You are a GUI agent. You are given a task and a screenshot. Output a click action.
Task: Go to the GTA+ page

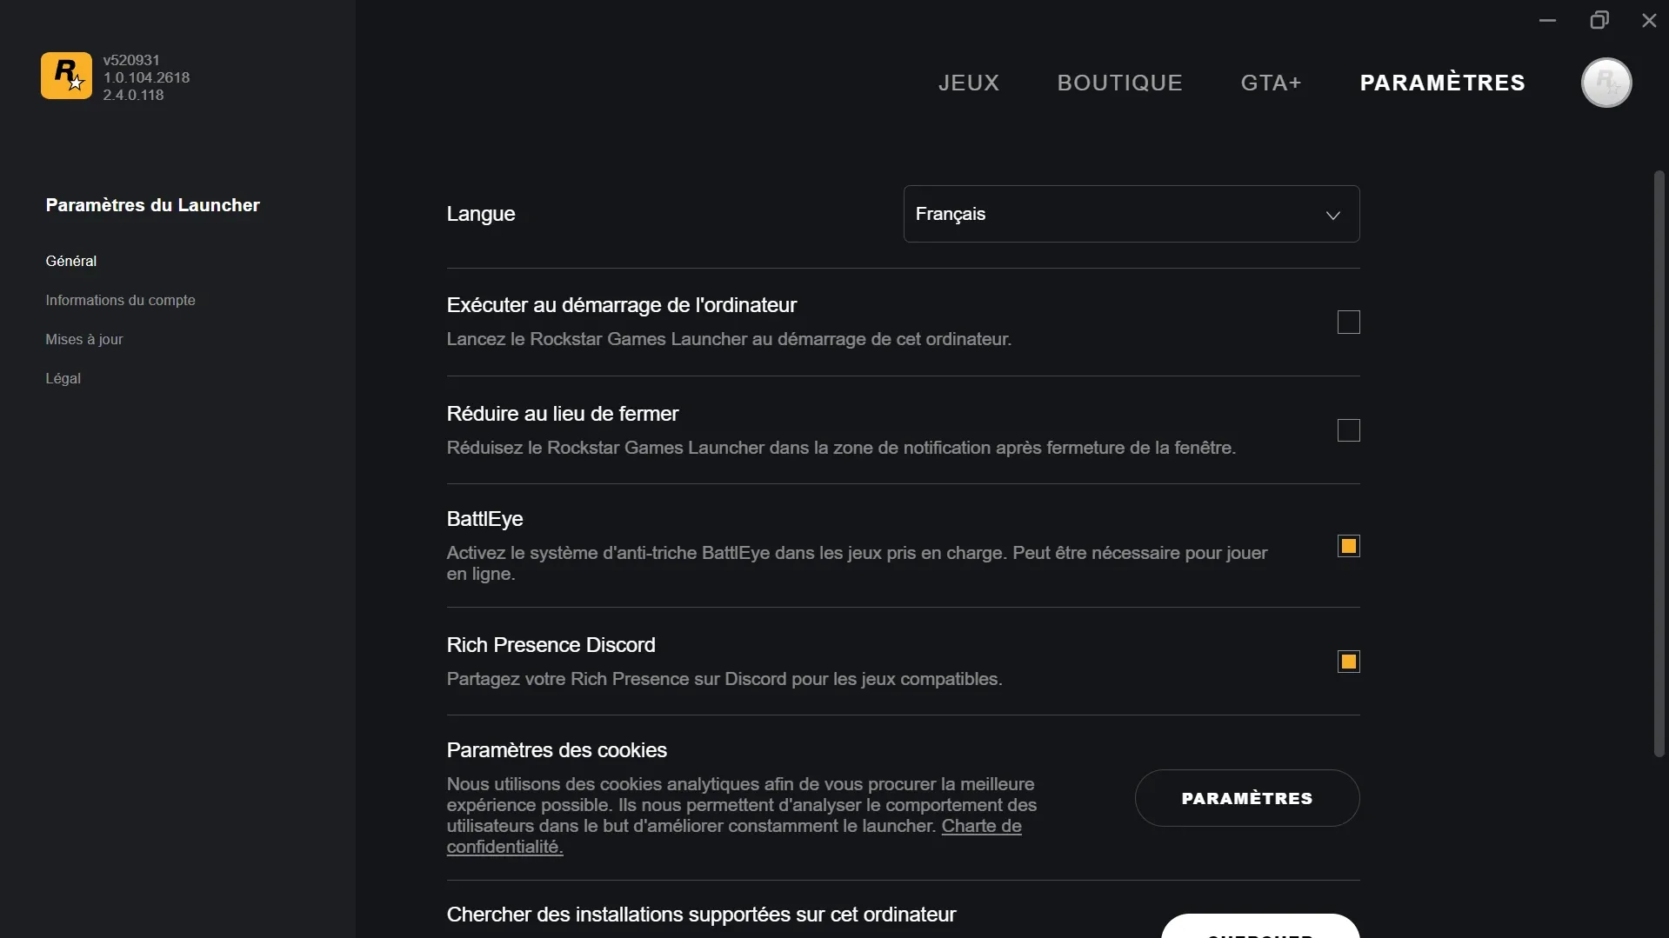[x=1271, y=82]
